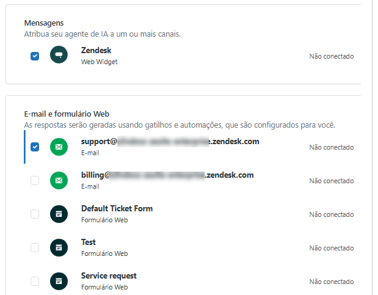378x295 pixels.
Task: Check the Service request form checkbox
Action: (35, 282)
